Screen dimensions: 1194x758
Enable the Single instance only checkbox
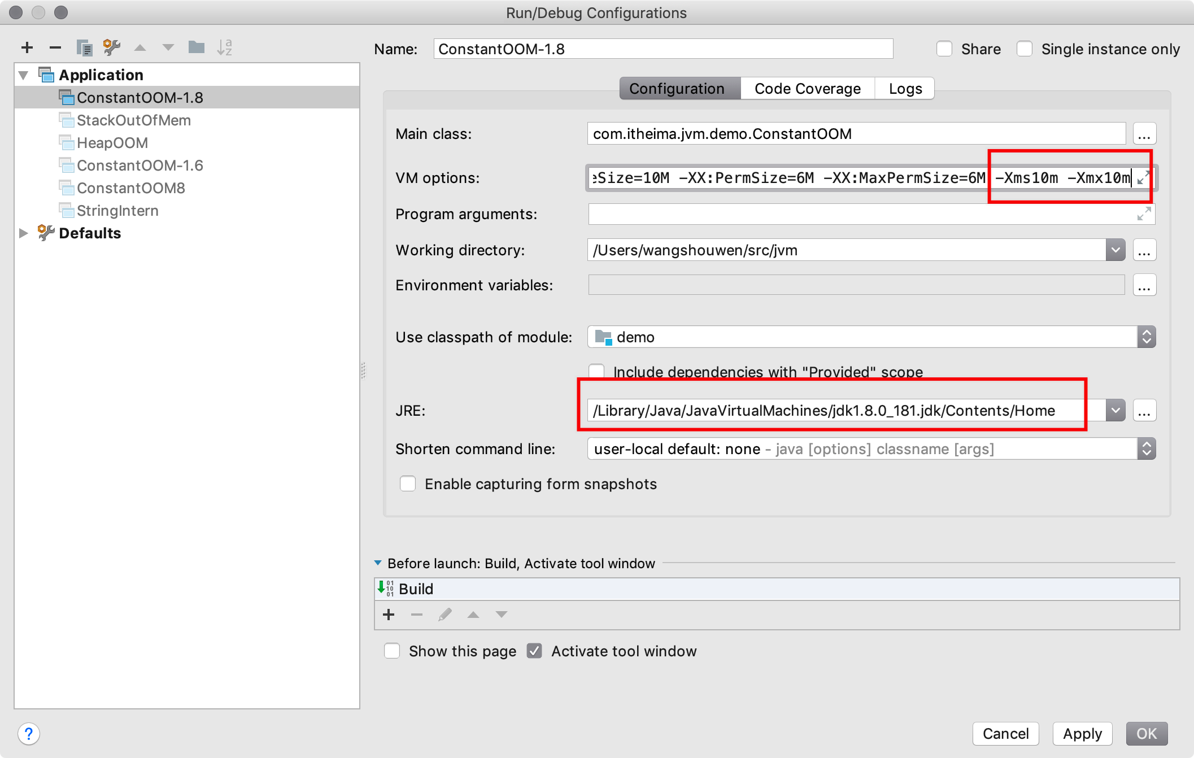pos(1025,49)
